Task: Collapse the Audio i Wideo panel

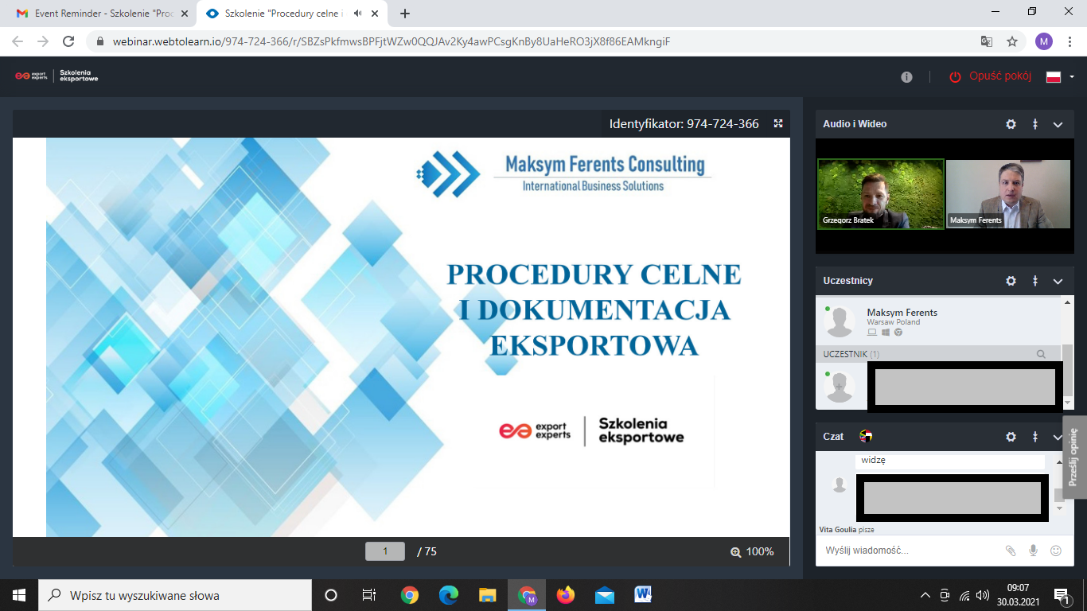Action: (1058, 124)
